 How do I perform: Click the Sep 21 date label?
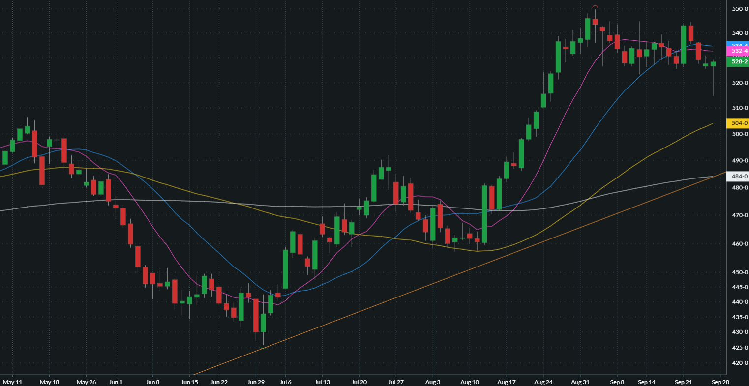point(683,382)
